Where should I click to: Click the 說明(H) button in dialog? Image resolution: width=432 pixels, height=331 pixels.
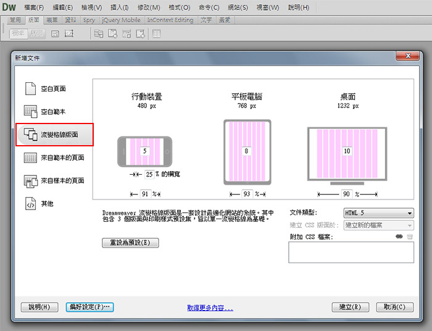[x=39, y=307]
